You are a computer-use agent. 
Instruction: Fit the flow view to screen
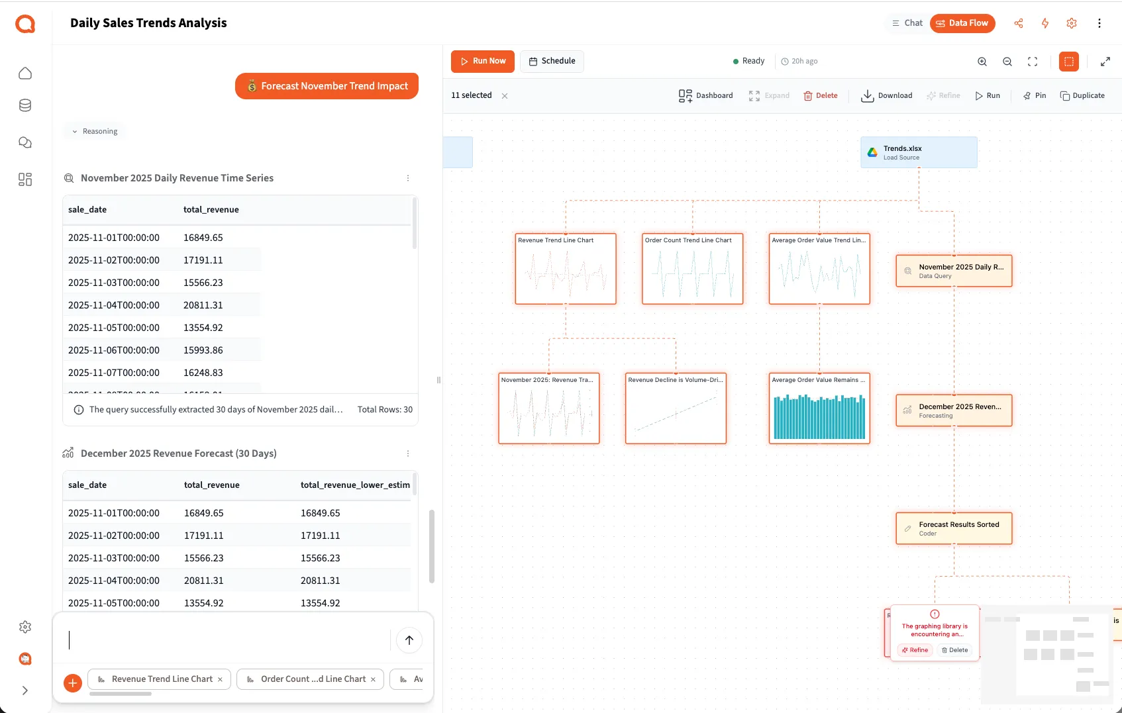pyautogui.click(x=1033, y=61)
